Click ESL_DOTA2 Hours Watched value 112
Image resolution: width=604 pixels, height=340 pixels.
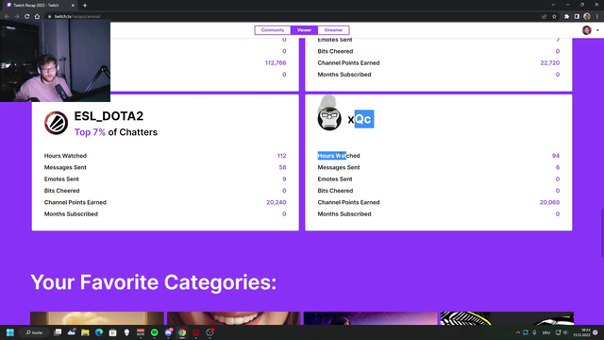281,156
